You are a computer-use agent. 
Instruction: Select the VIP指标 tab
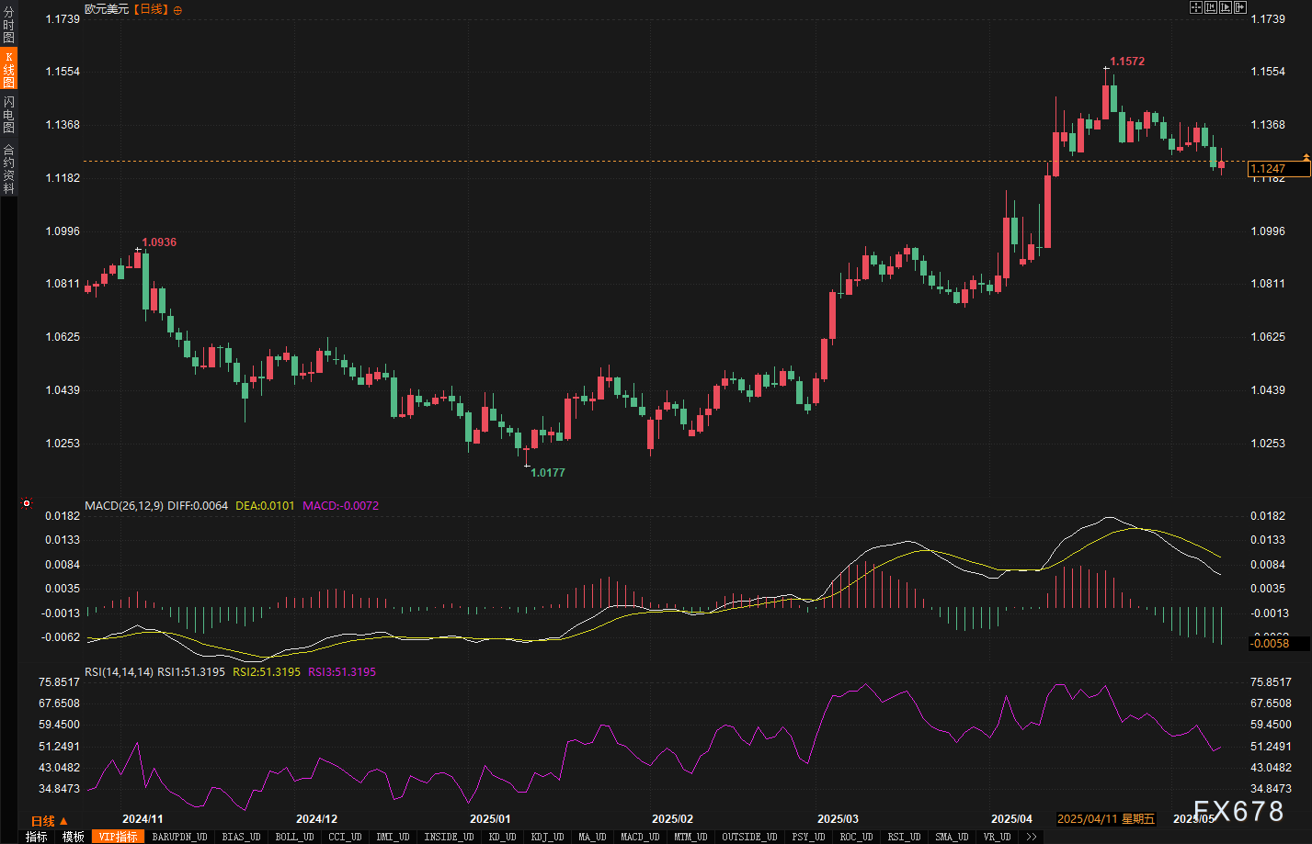click(x=118, y=837)
